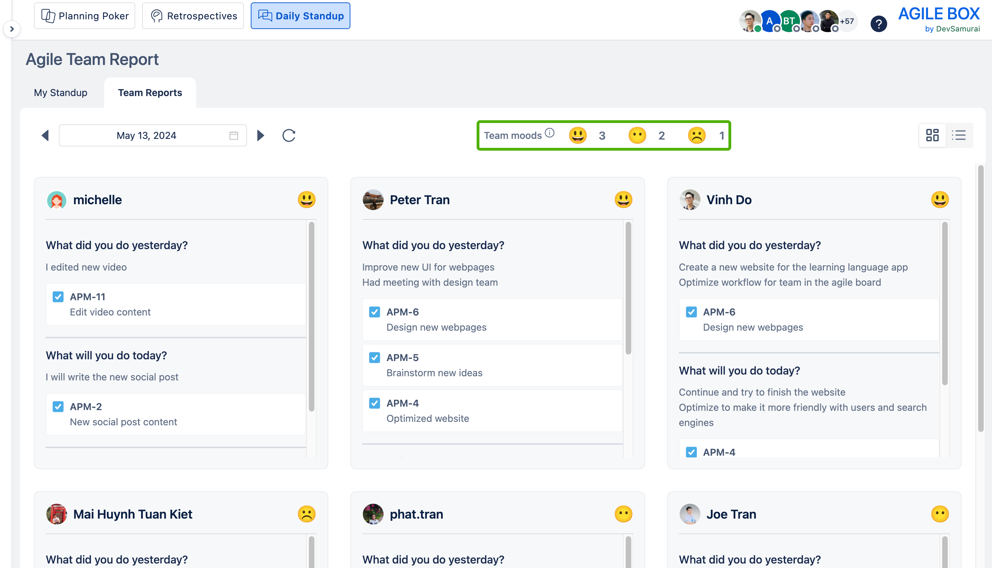Click michelle's avatar
The width and height of the screenshot is (992, 568).
[x=57, y=200]
